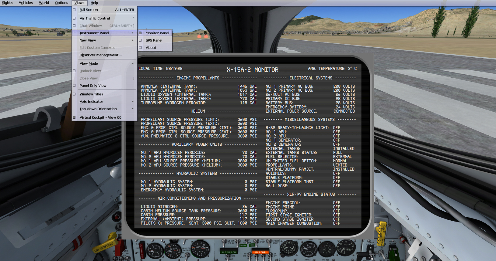Click B-52 READY-TO-LAUNCH LIGHT: OFF row
The height and width of the screenshot is (261, 496).
[x=303, y=128]
